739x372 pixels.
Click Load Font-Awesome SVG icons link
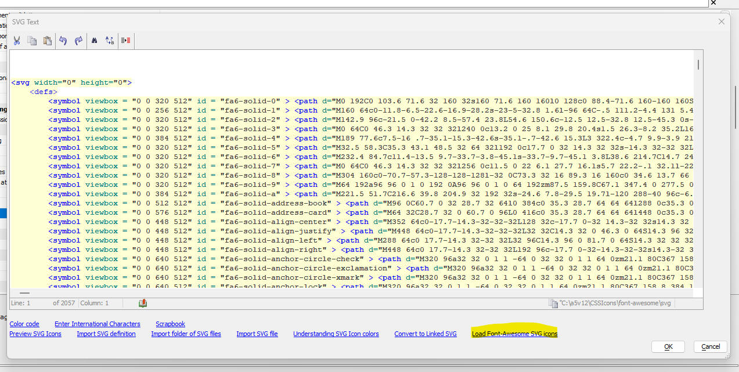coord(514,334)
